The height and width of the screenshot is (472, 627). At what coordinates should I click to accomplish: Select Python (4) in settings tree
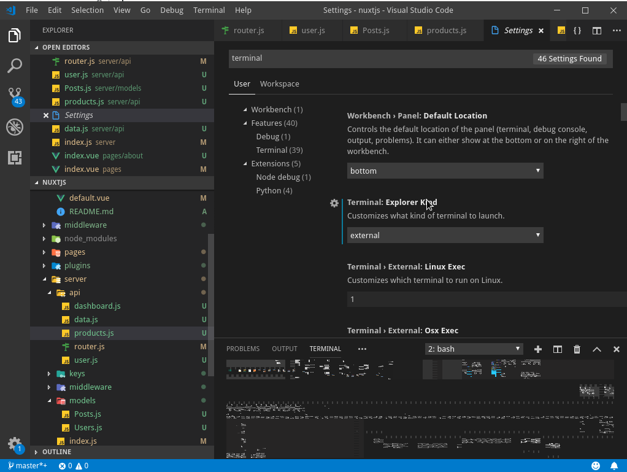(274, 190)
